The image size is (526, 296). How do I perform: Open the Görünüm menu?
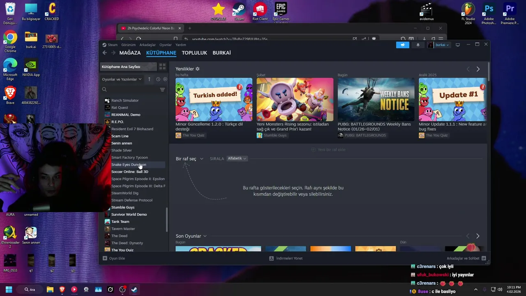[x=128, y=45]
